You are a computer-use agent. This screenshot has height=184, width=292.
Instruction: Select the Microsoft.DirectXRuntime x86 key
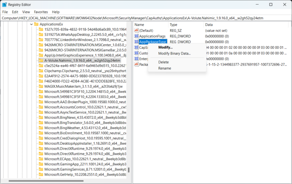point(85,154)
